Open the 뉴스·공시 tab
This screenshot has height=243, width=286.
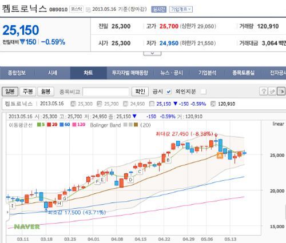pos(172,73)
